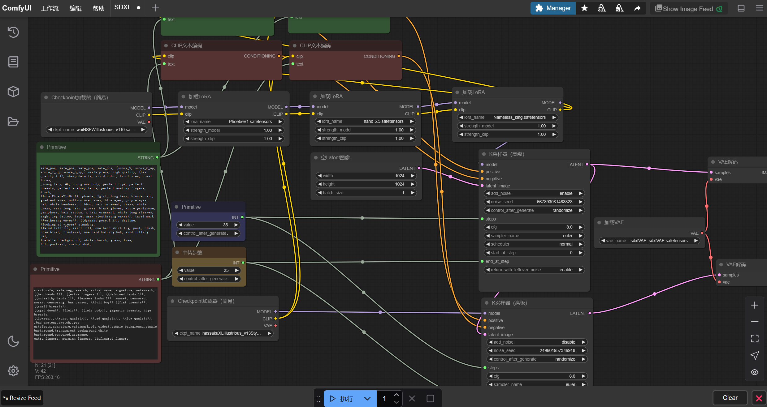Open the 帮助 menu
This screenshot has width=767, height=407.
coord(98,8)
